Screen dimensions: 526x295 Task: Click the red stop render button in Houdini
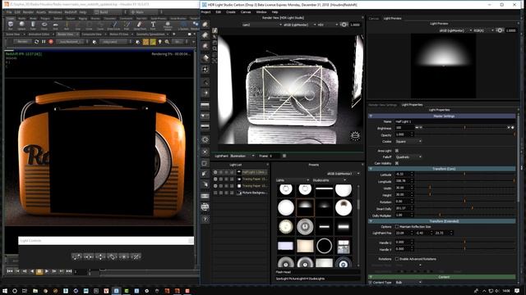point(51,42)
